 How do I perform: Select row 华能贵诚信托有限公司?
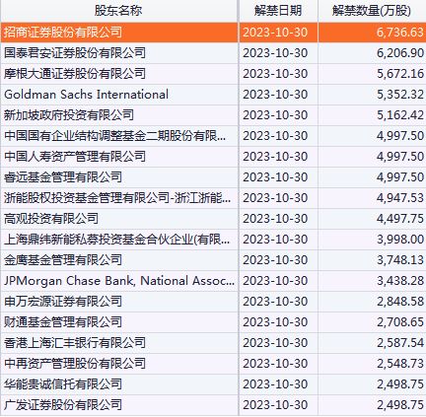(x=213, y=384)
